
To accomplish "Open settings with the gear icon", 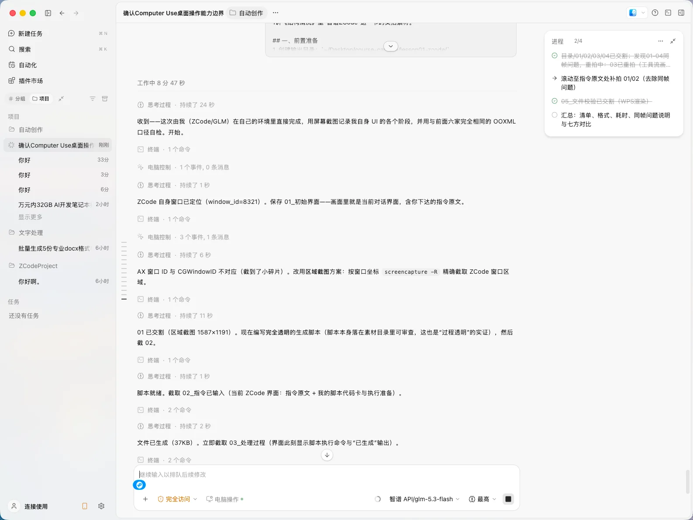I will [101, 506].
